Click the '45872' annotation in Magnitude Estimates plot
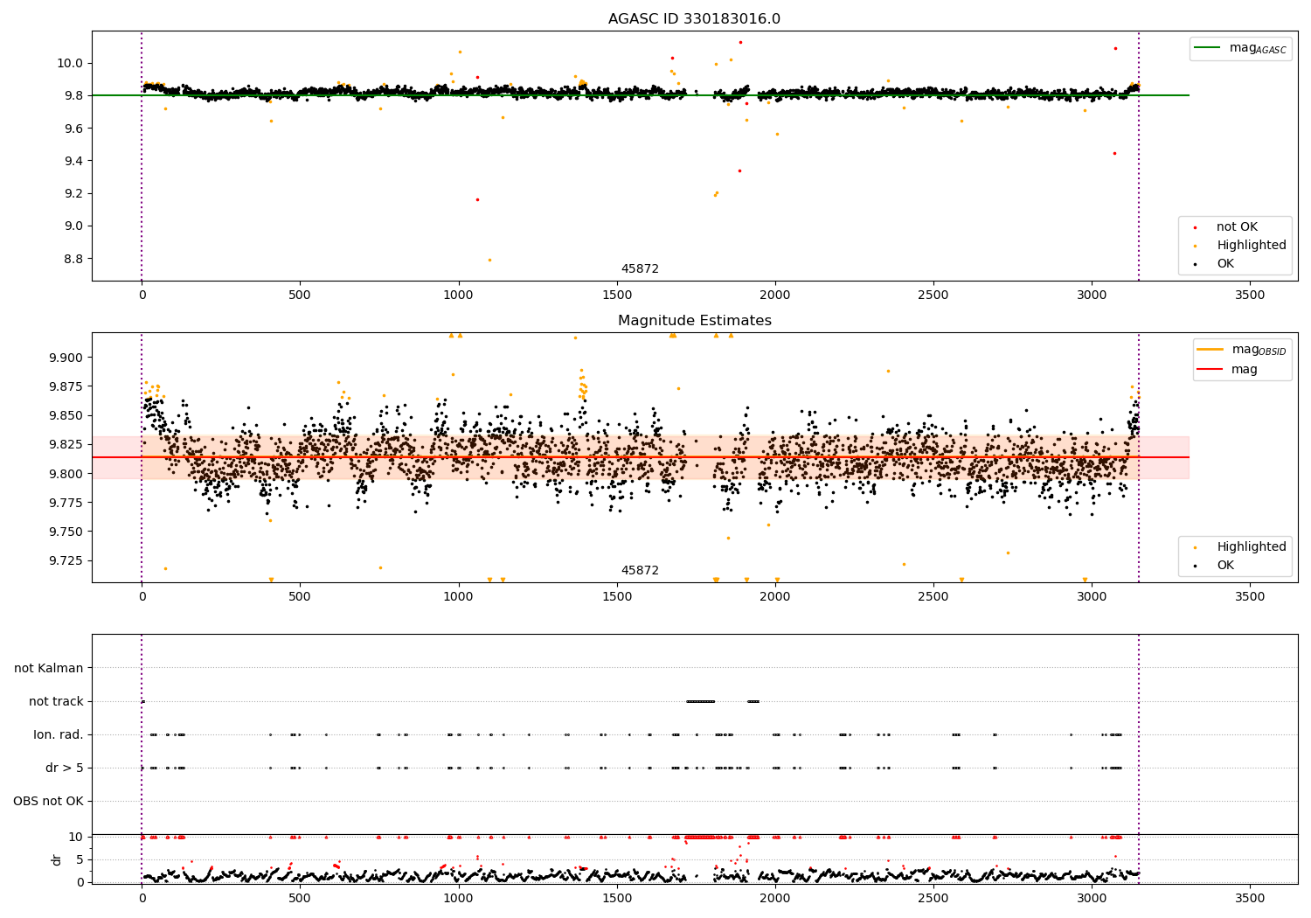Image resolution: width=1311 pixels, height=918 pixels. click(x=640, y=571)
